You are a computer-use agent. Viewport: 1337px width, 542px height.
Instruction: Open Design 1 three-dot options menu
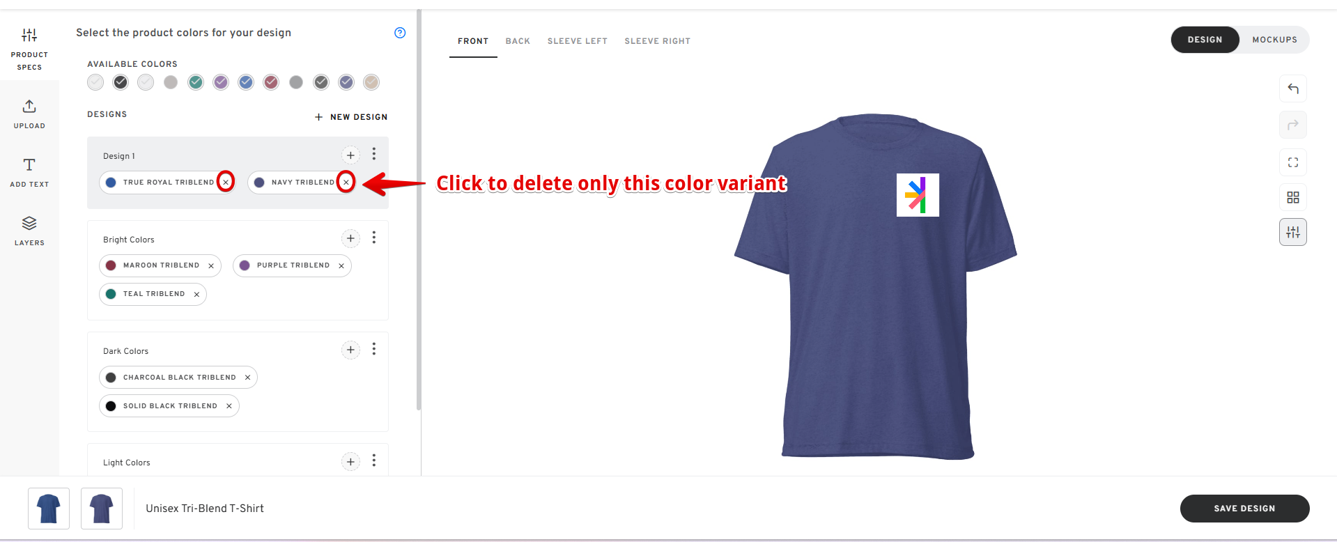pyautogui.click(x=374, y=154)
